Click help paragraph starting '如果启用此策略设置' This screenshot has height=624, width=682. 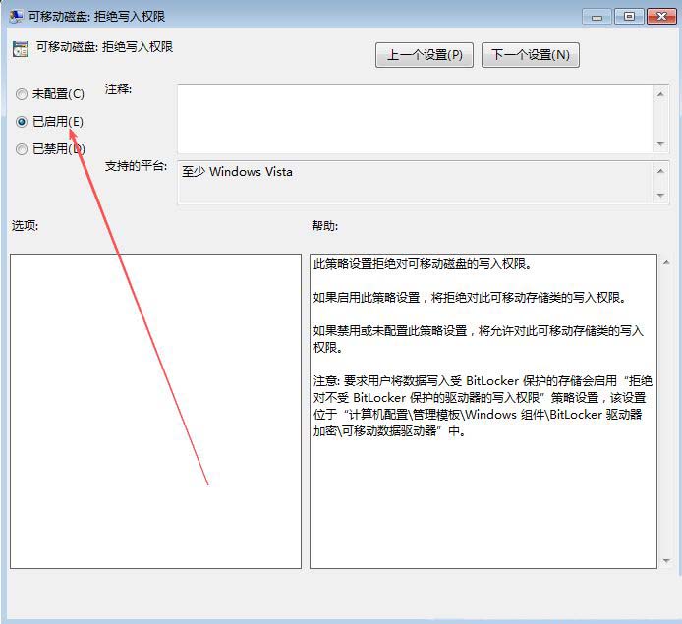[x=470, y=298]
